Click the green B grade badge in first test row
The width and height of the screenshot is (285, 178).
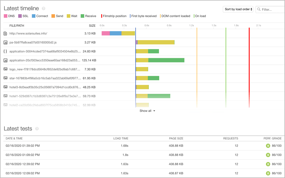(x=268, y=146)
